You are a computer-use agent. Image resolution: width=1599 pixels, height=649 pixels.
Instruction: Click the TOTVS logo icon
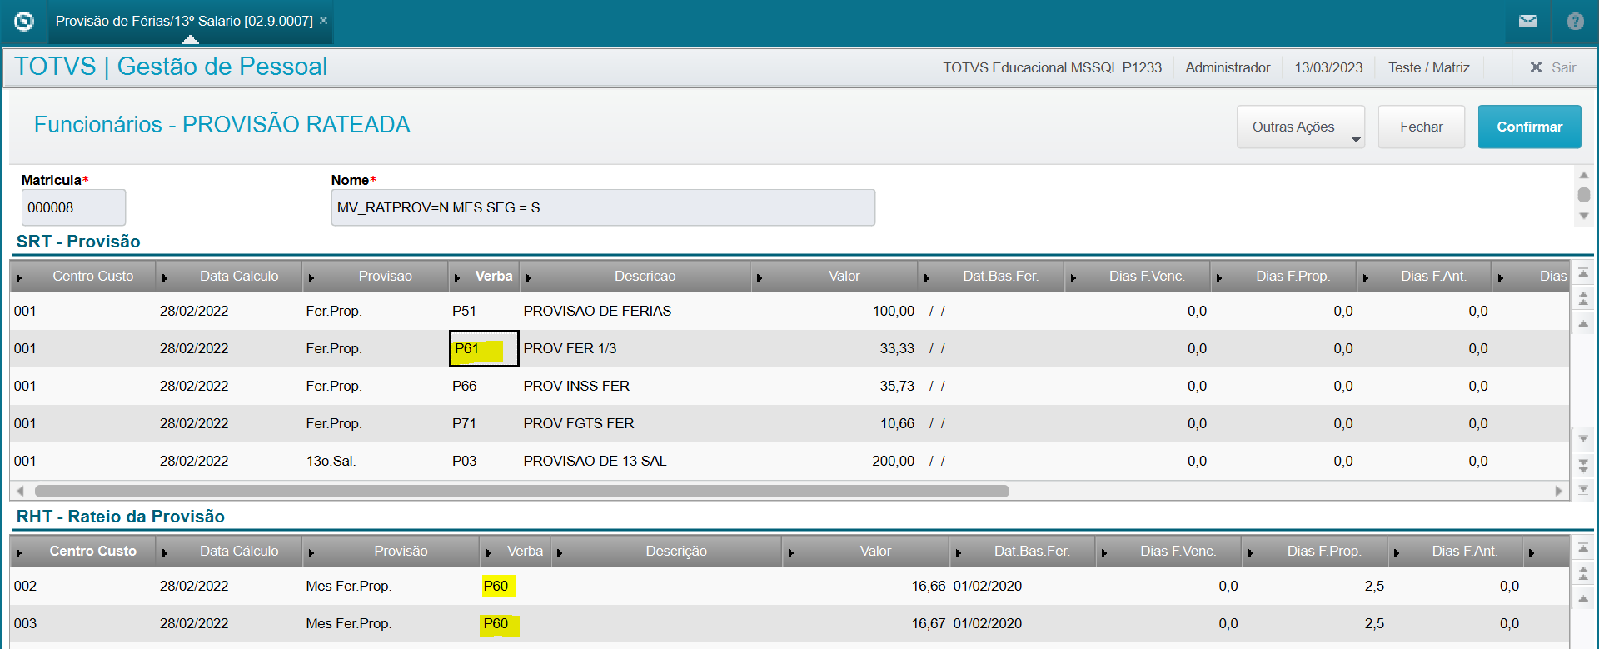click(x=24, y=22)
